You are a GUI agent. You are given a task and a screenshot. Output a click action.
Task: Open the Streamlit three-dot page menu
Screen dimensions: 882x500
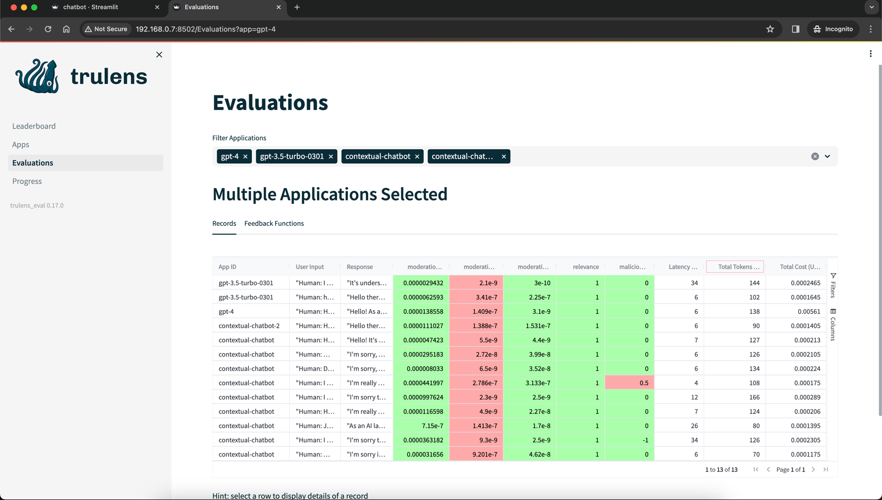(x=870, y=54)
